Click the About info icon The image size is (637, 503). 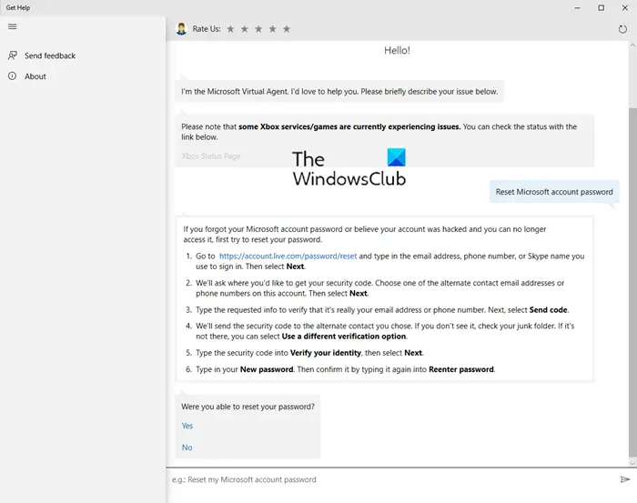13,75
